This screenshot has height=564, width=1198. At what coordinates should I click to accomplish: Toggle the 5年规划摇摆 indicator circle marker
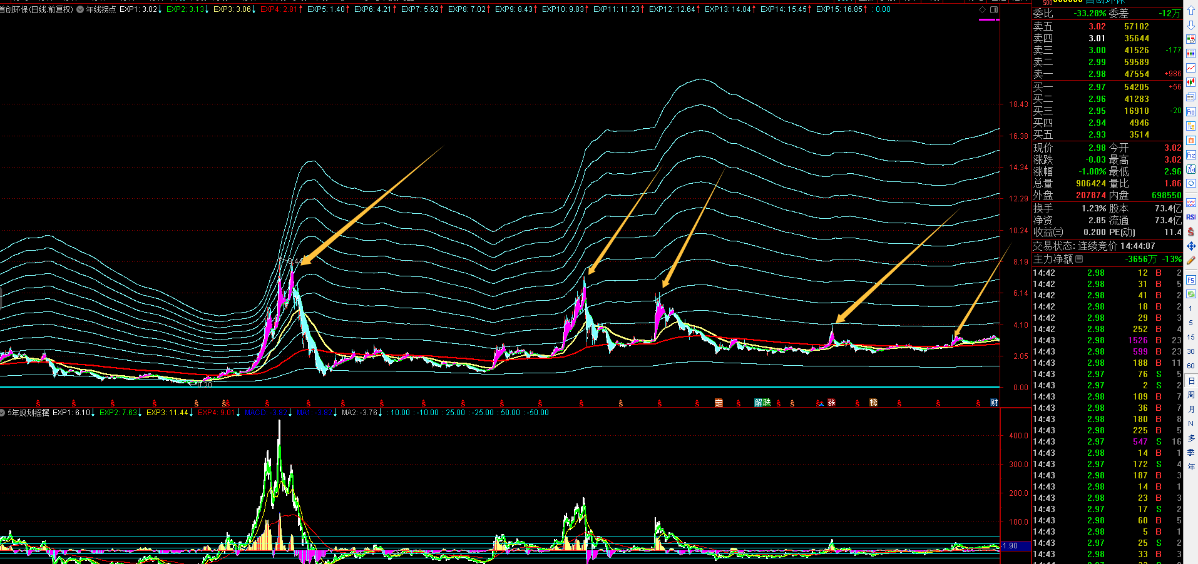[x=3, y=413]
